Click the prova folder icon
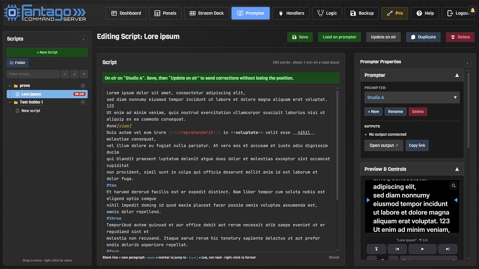Screen dimensions: 479x269 click(16, 86)
